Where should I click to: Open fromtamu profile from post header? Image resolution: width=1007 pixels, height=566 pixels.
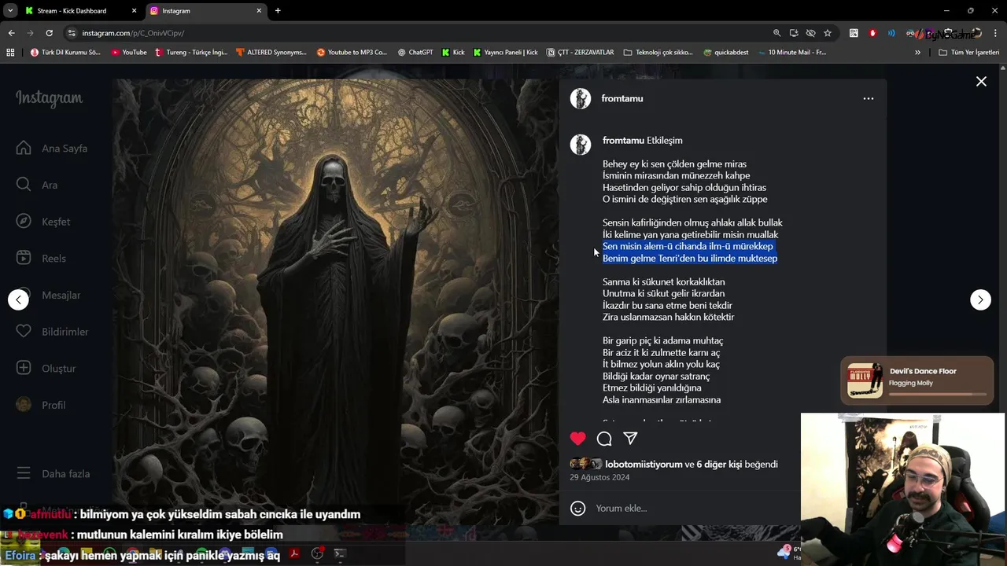tap(622, 98)
